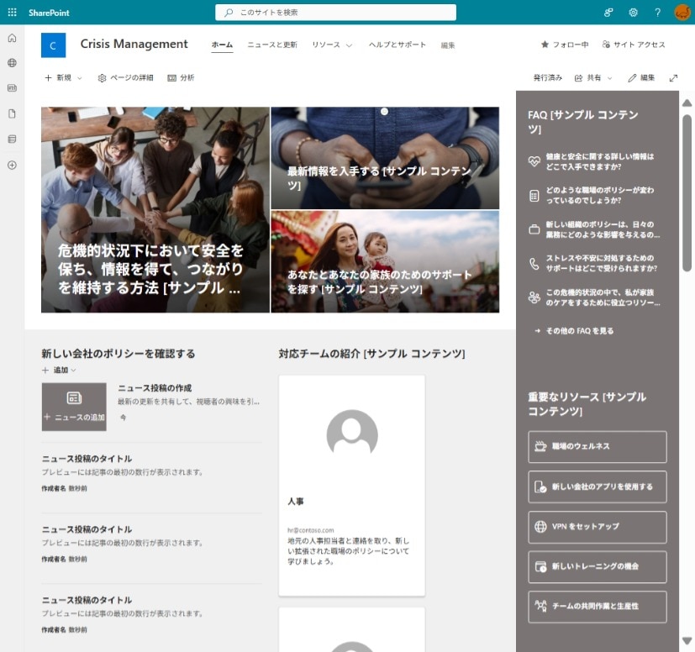Open the user profile avatar

[682, 13]
